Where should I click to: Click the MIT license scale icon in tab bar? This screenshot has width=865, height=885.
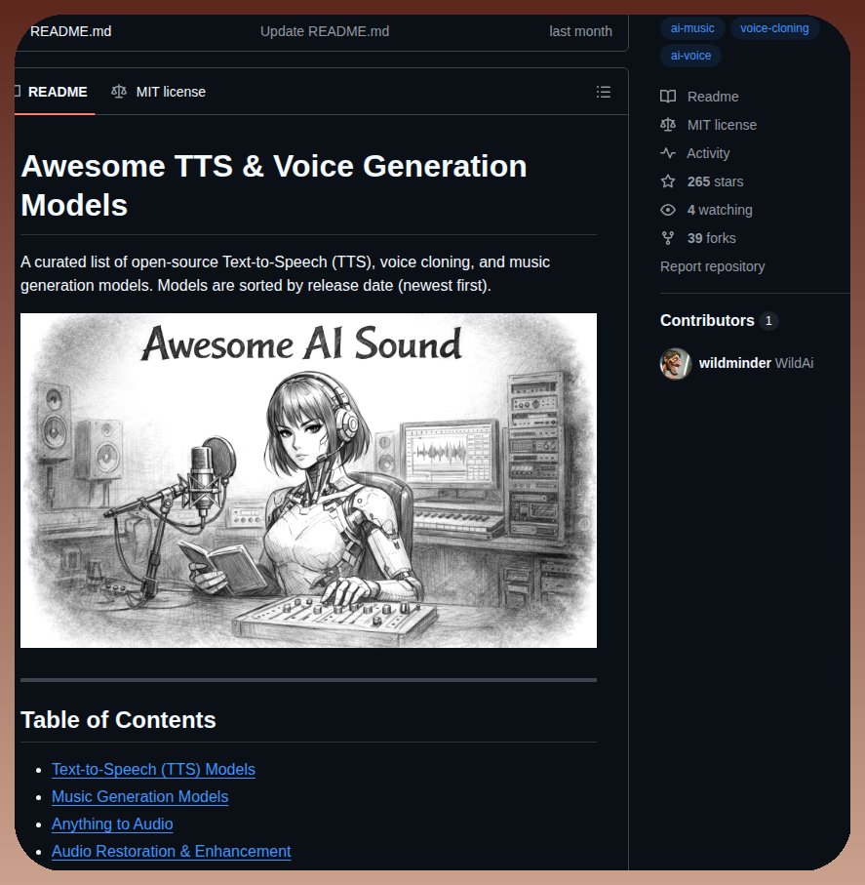(x=119, y=92)
